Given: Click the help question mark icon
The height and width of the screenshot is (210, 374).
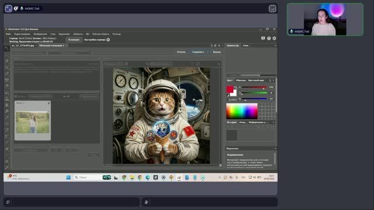Looking at the screenshot, I should [269, 38].
